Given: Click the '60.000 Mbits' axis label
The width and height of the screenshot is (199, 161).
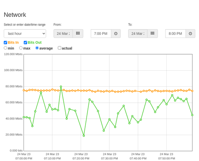Looking at the screenshot, I should [x=14, y=102].
